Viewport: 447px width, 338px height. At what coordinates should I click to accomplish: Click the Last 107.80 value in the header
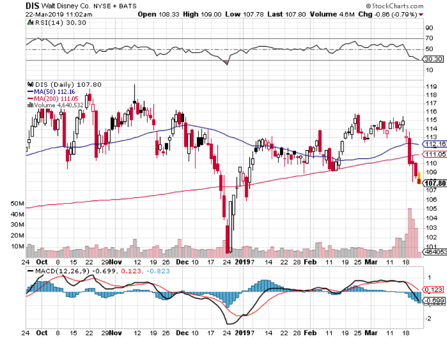[x=286, y=14]
